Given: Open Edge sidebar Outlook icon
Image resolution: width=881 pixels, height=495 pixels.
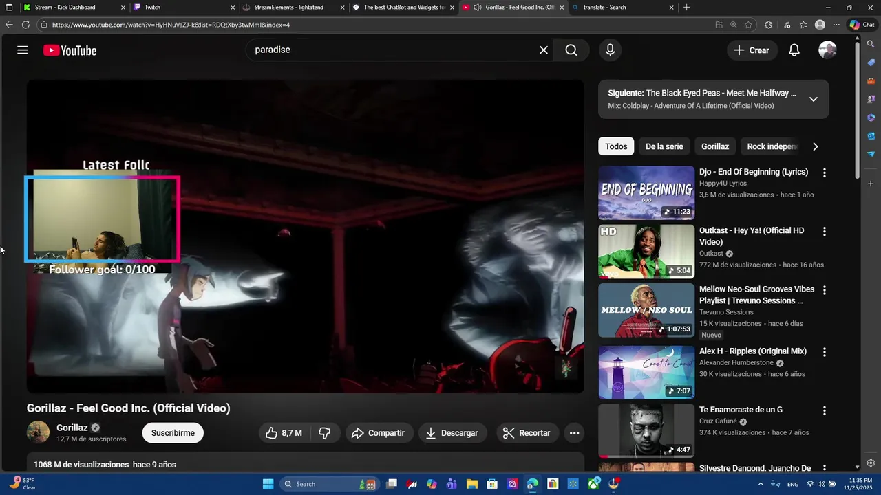Looking at the screenshot, I should pos(871,136).
